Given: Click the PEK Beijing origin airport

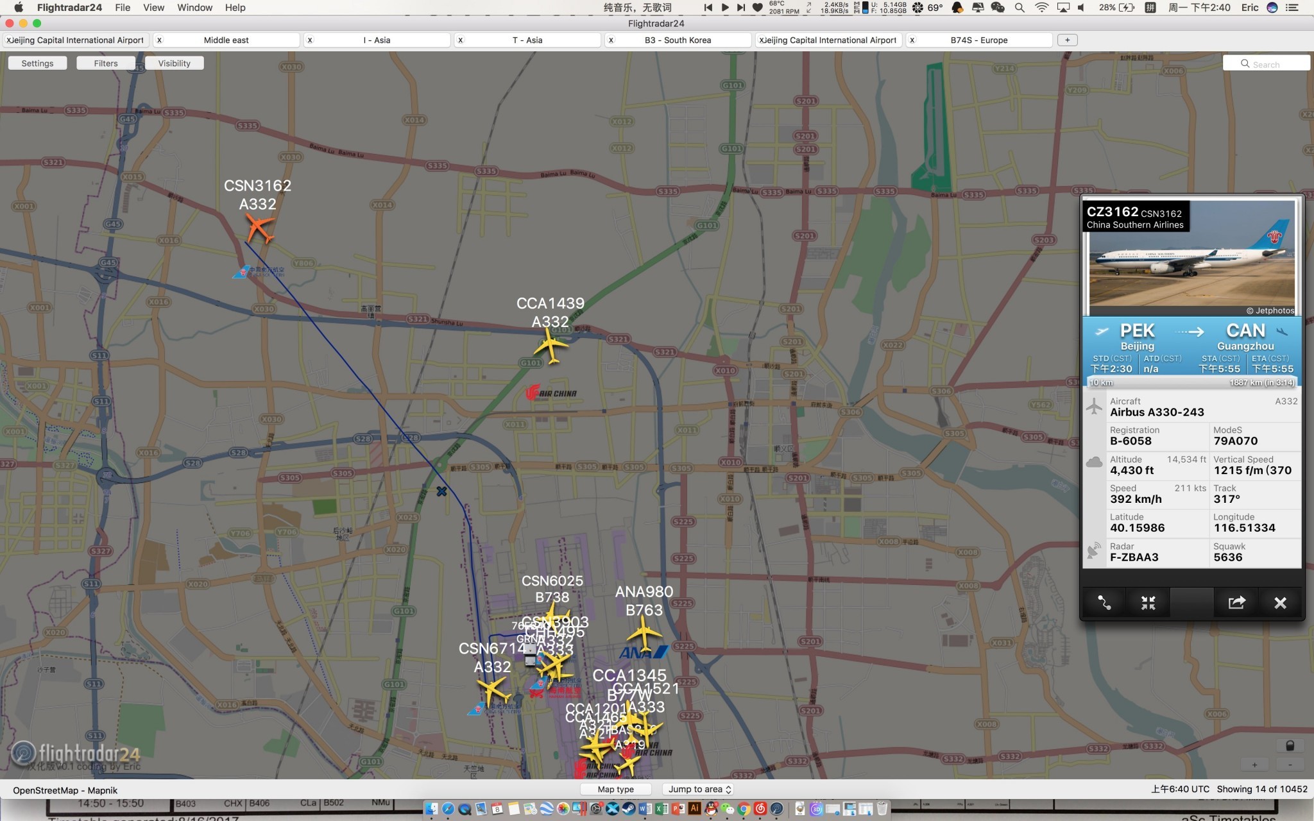Looking at the screenshot, I should tap(1137, 337).
